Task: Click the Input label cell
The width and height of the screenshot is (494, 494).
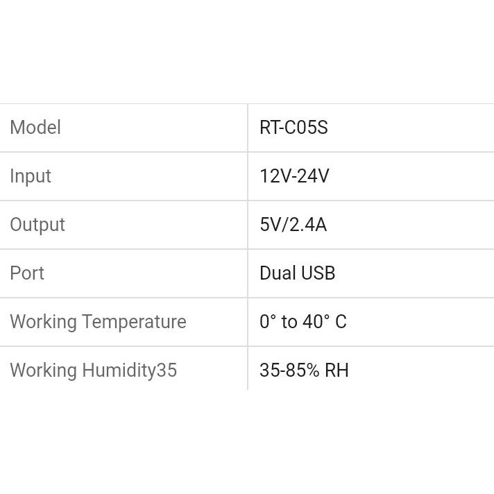Action: tap(31, 176)
